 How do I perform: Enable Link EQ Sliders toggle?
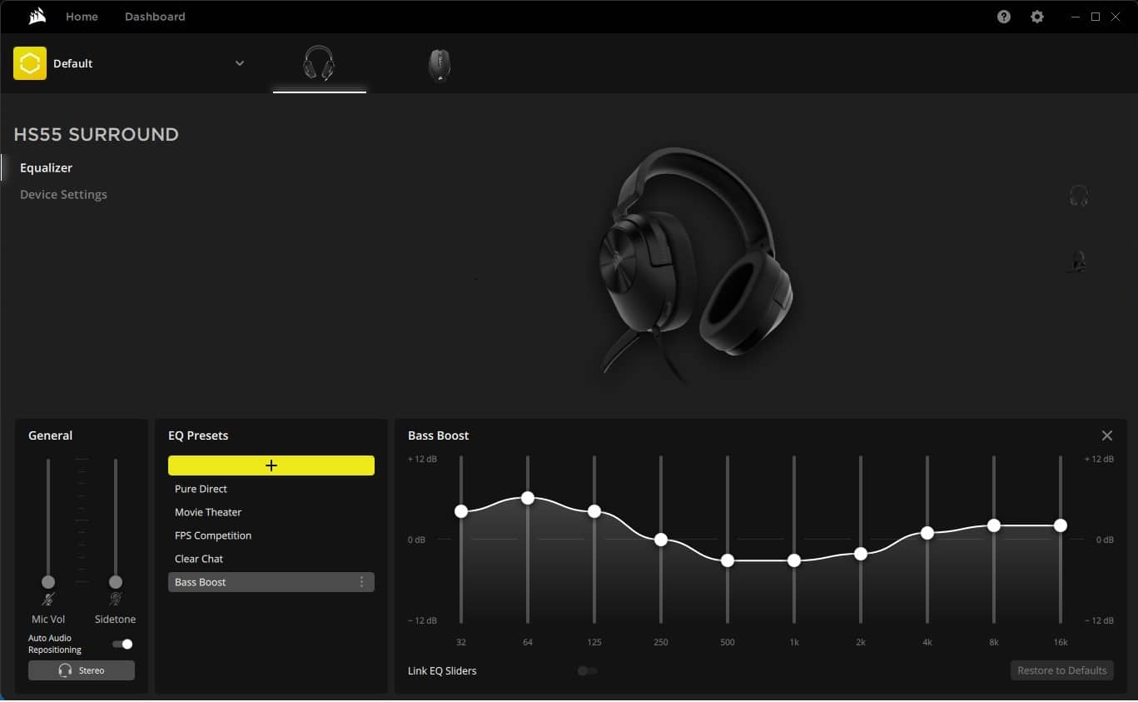coord(587,670)
